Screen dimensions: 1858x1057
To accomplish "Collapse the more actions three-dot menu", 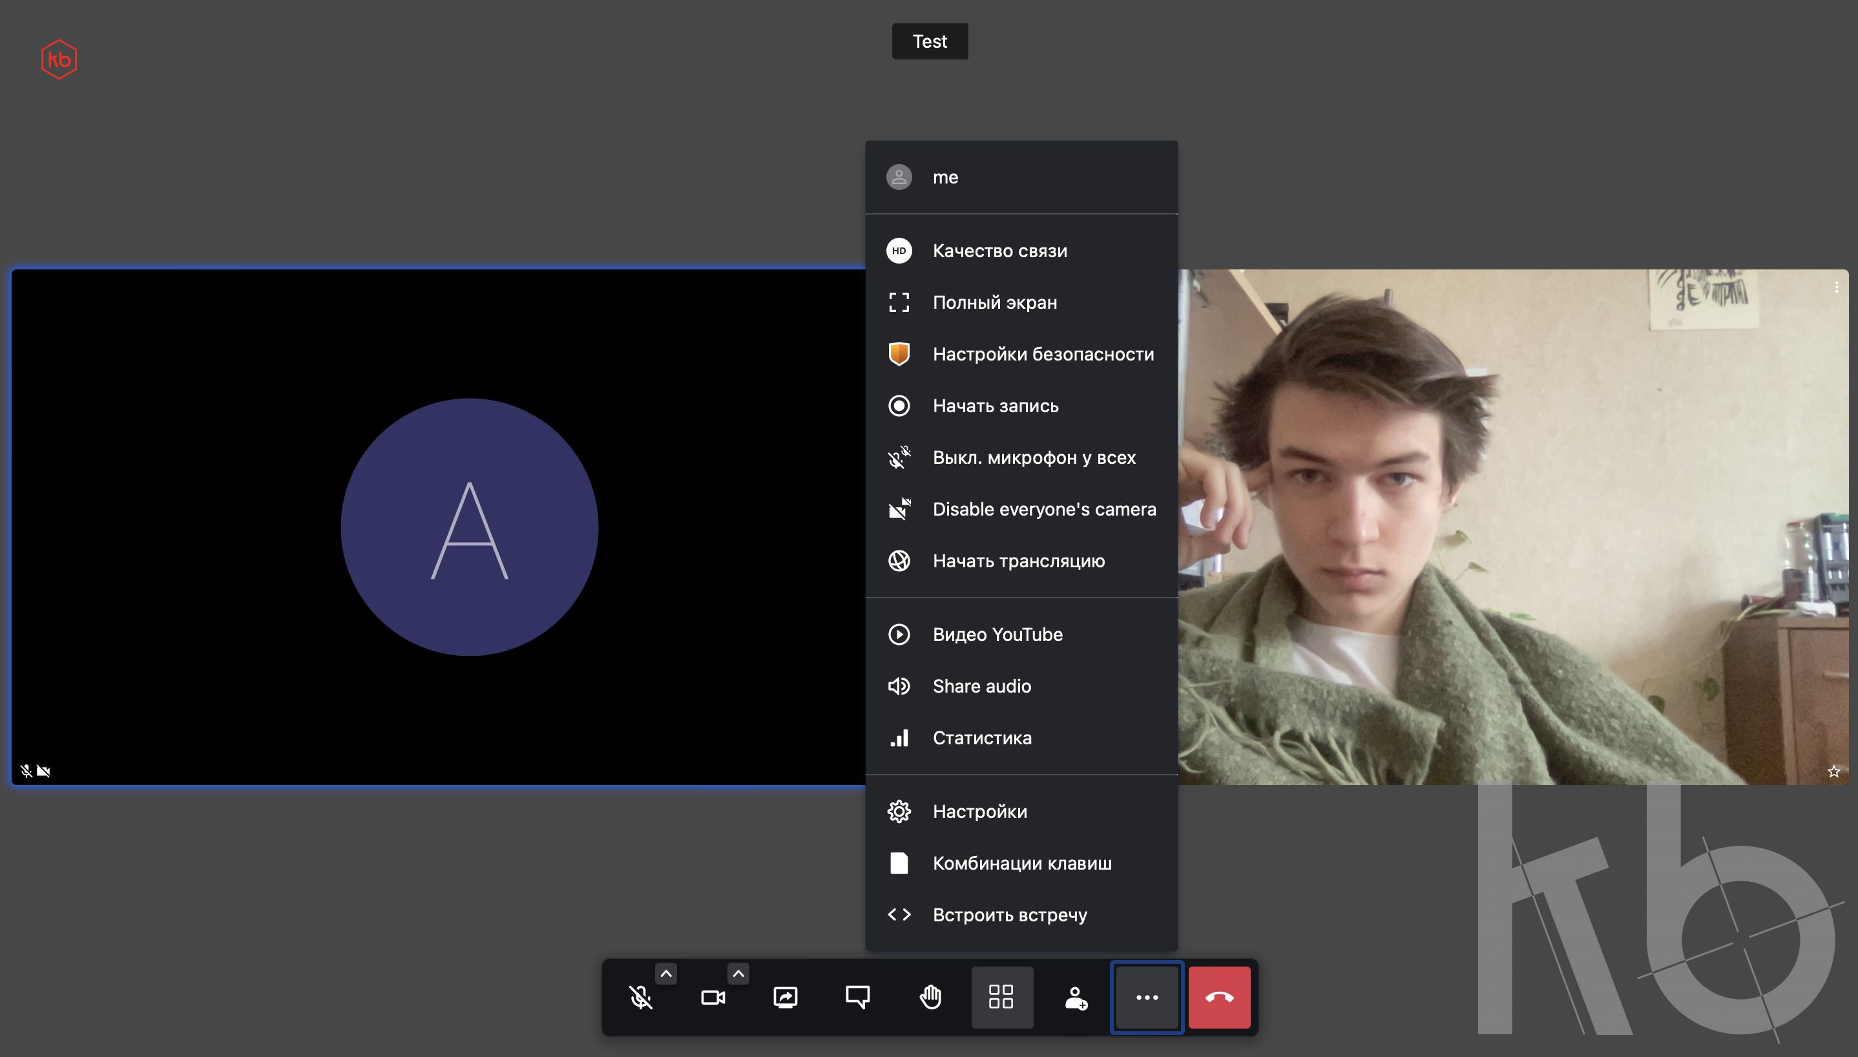I will point(1147,997).
